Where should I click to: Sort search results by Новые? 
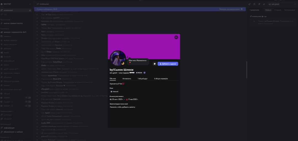[x=268, y=10]
